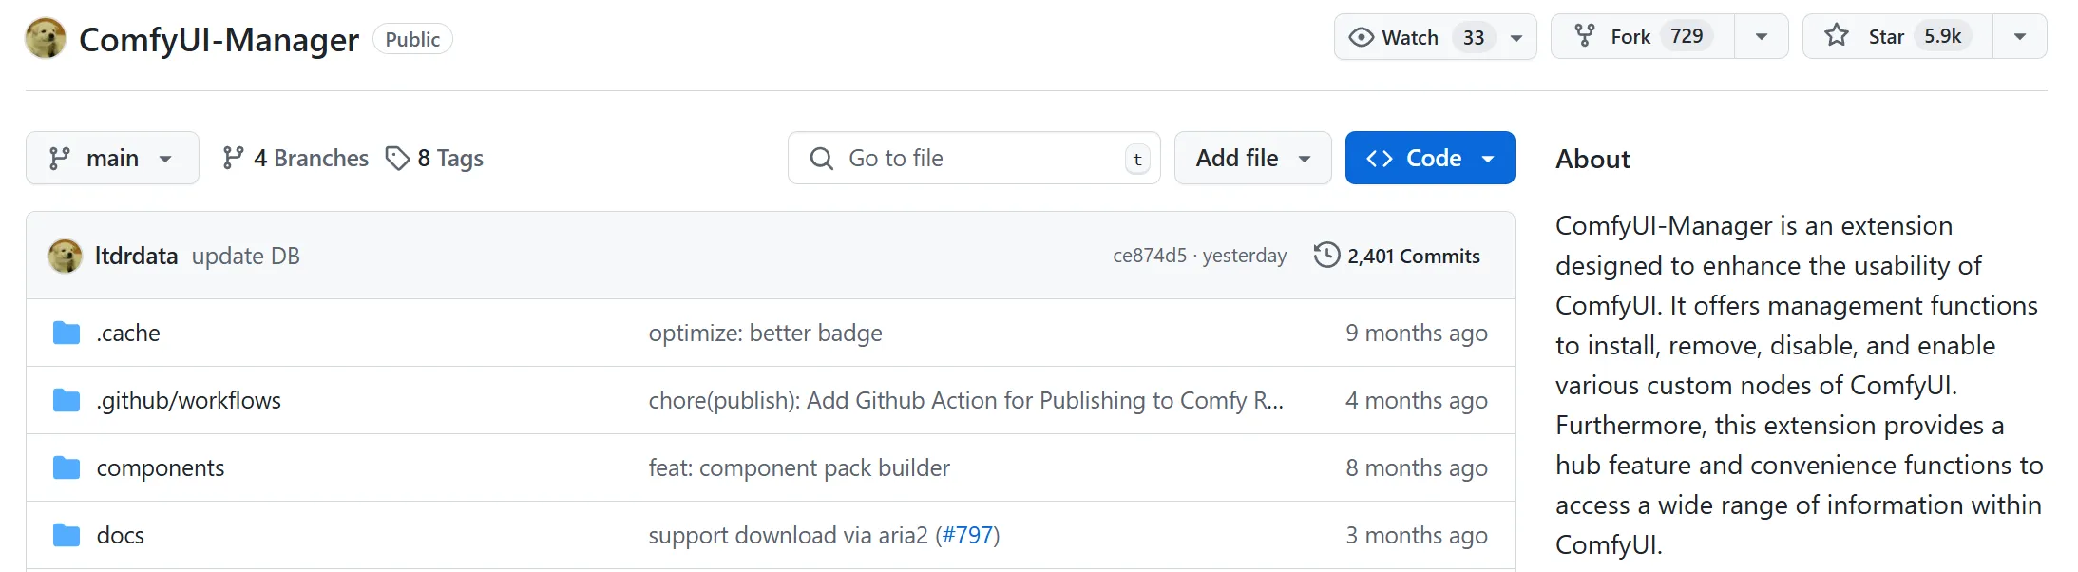The height and width of the screenshot is (572, 2078).
Task: Open the Add file menu
Action: pos(1251,158)
